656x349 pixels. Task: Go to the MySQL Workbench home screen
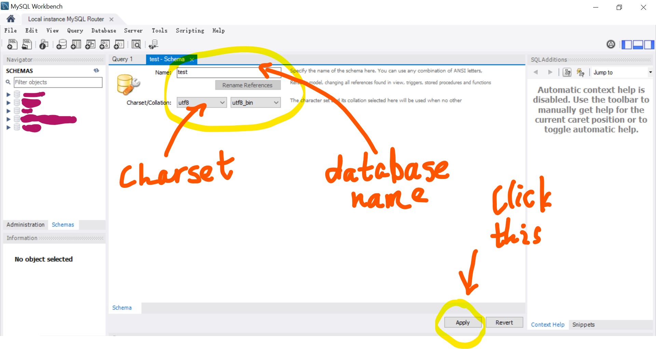click(x=11, y=19)
